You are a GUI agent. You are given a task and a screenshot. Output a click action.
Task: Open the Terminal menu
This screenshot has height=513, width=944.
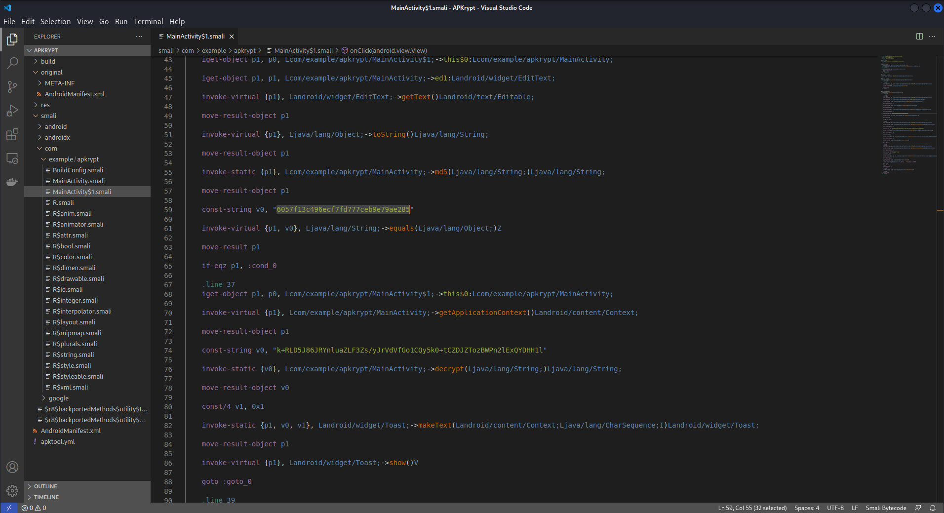click(x=148, y=22)
